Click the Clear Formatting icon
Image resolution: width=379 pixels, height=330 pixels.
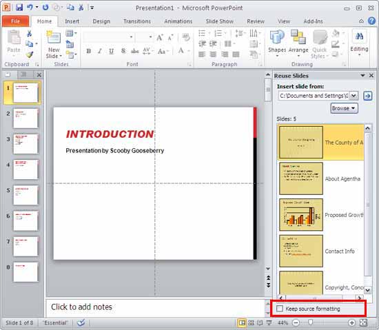tap(186, 37)
